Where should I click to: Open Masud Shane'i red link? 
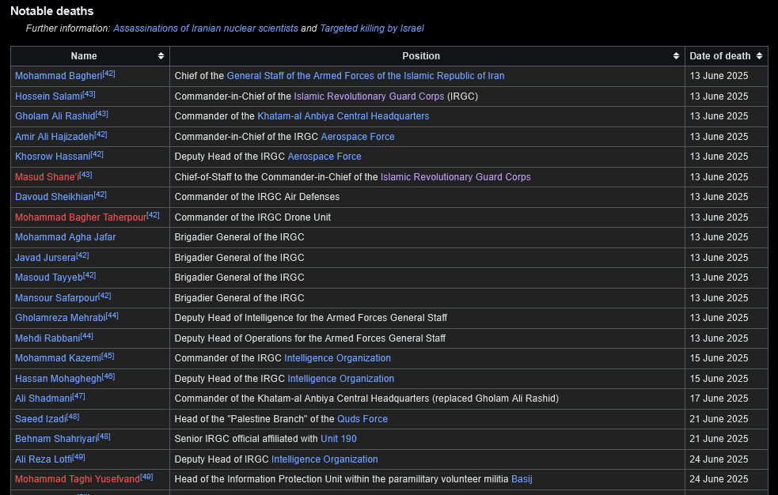tap(47, 177)
